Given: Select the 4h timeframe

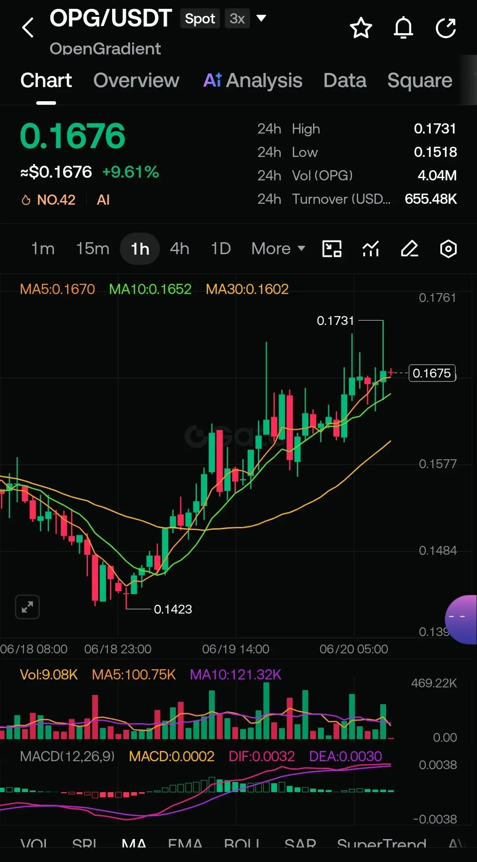Looking at the screenshot, I should pyautogui.click(x=179, y=248).
